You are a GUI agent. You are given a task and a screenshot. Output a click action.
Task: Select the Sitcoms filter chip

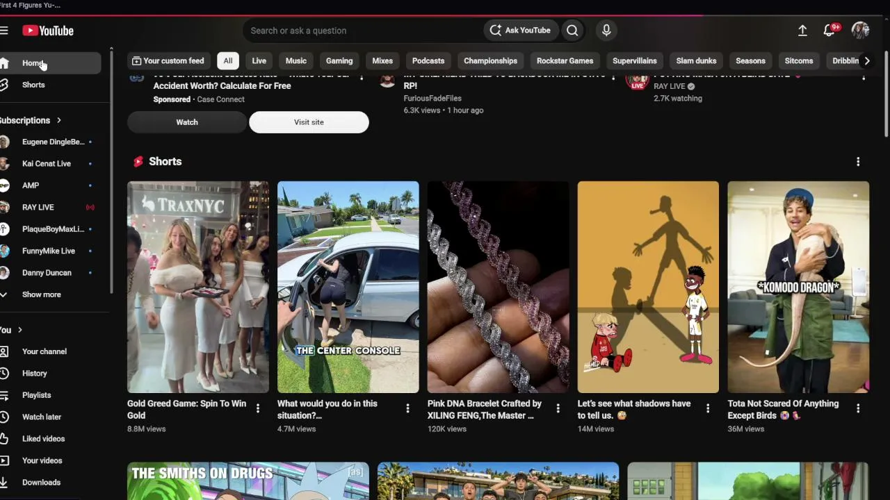799,61
